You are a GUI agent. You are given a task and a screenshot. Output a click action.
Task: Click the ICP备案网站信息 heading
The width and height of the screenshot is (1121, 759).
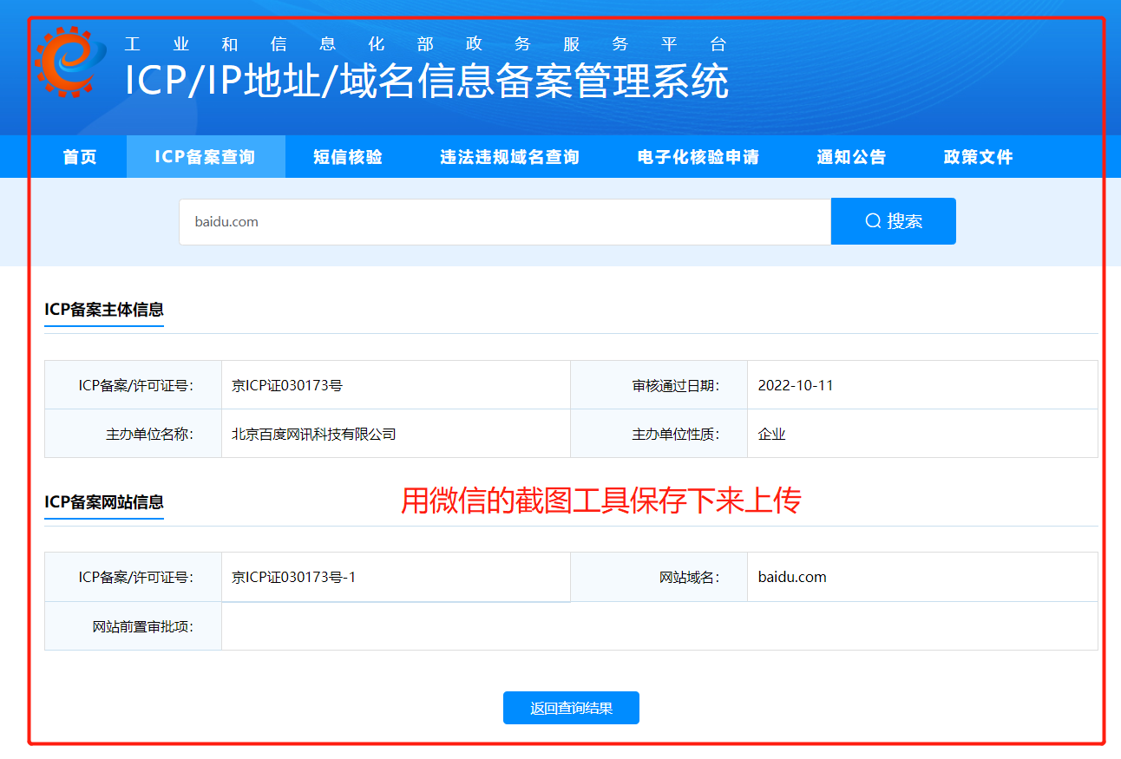(104, 502)
